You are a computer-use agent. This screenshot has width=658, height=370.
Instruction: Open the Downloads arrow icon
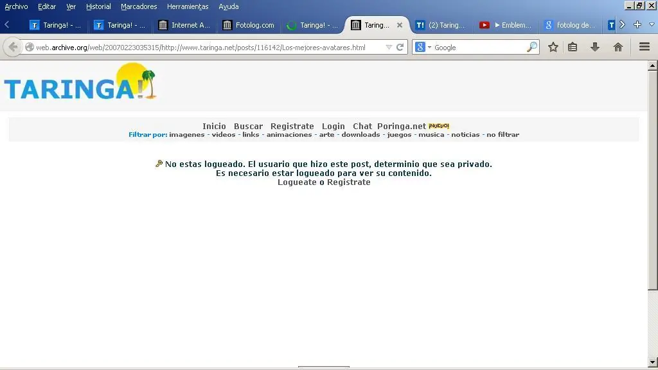595,47
